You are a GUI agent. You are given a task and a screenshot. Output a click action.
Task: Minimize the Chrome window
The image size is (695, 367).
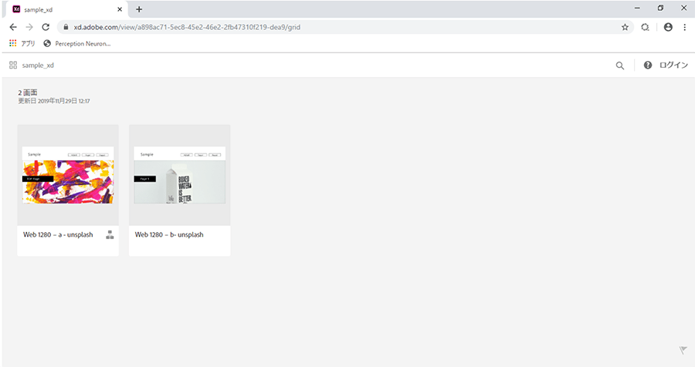click(x=637, y=8)
